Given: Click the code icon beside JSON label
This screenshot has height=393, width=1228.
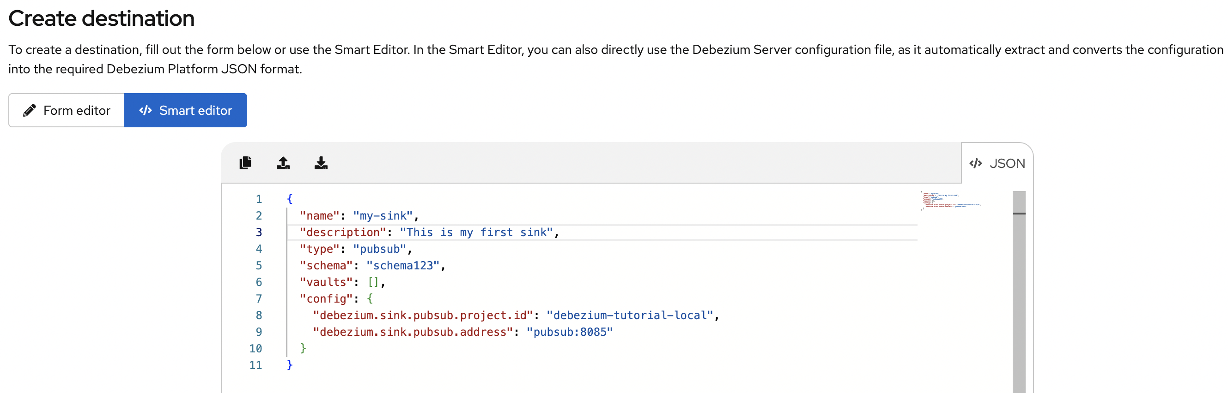Looking at the screenshot, I should coord(975,163).
